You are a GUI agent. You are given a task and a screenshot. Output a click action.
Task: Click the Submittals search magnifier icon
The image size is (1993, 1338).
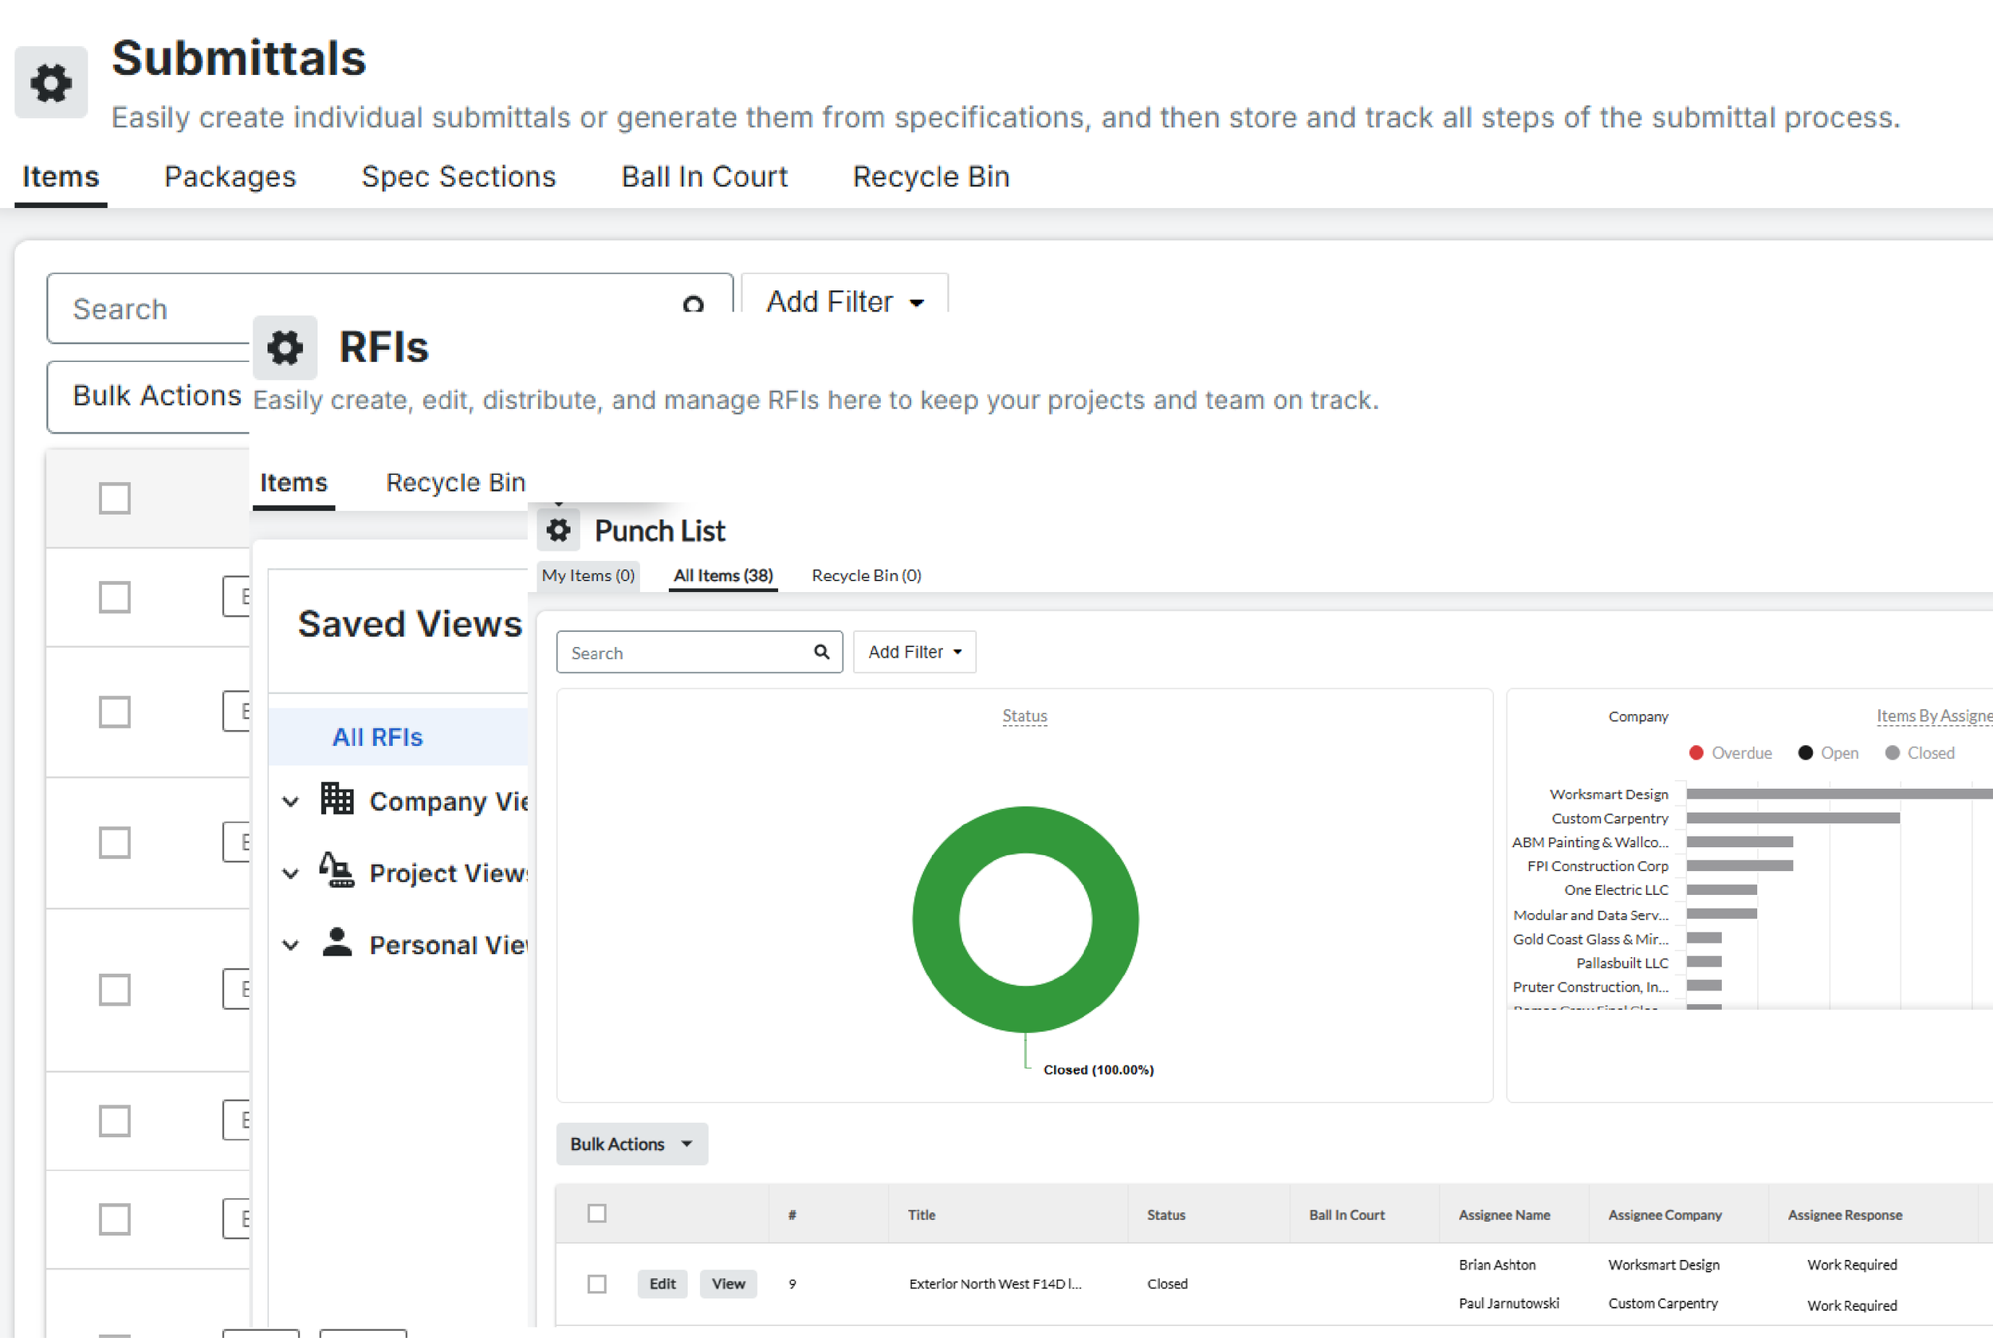pos(693,304)
